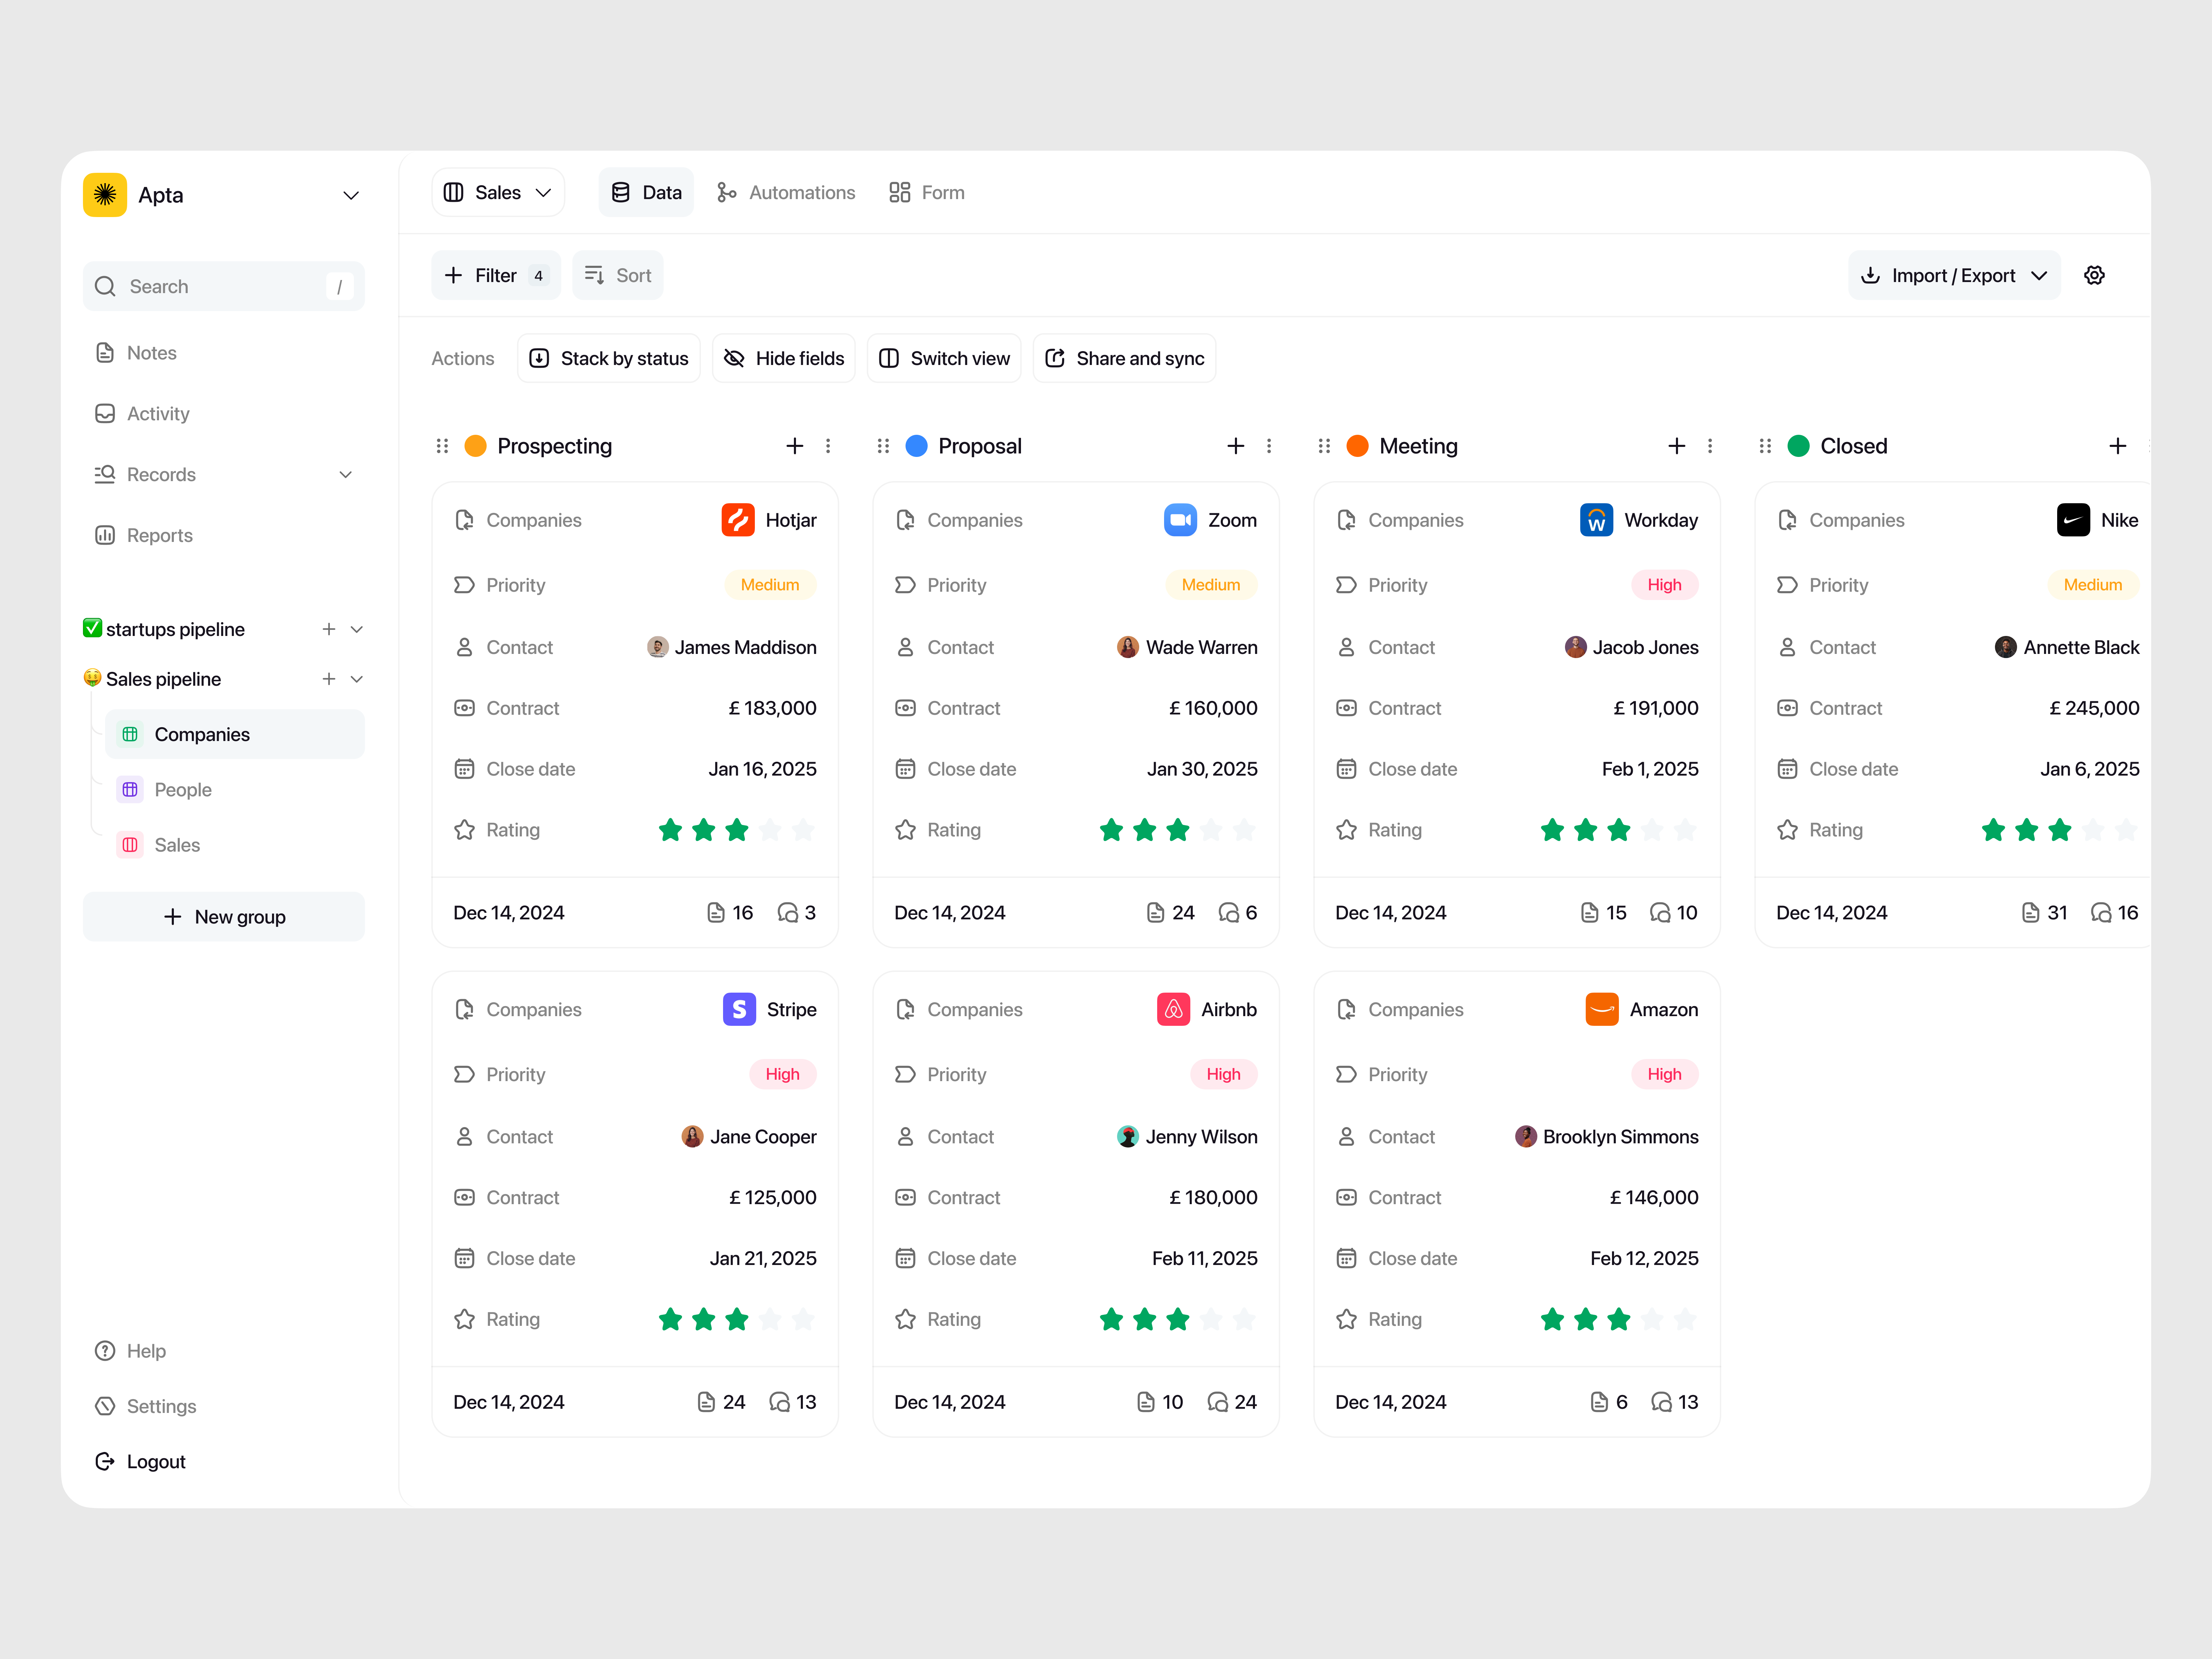
Task: Click the Amazon company logo
Action: pyautogui.click(x=1602, y=1009)
